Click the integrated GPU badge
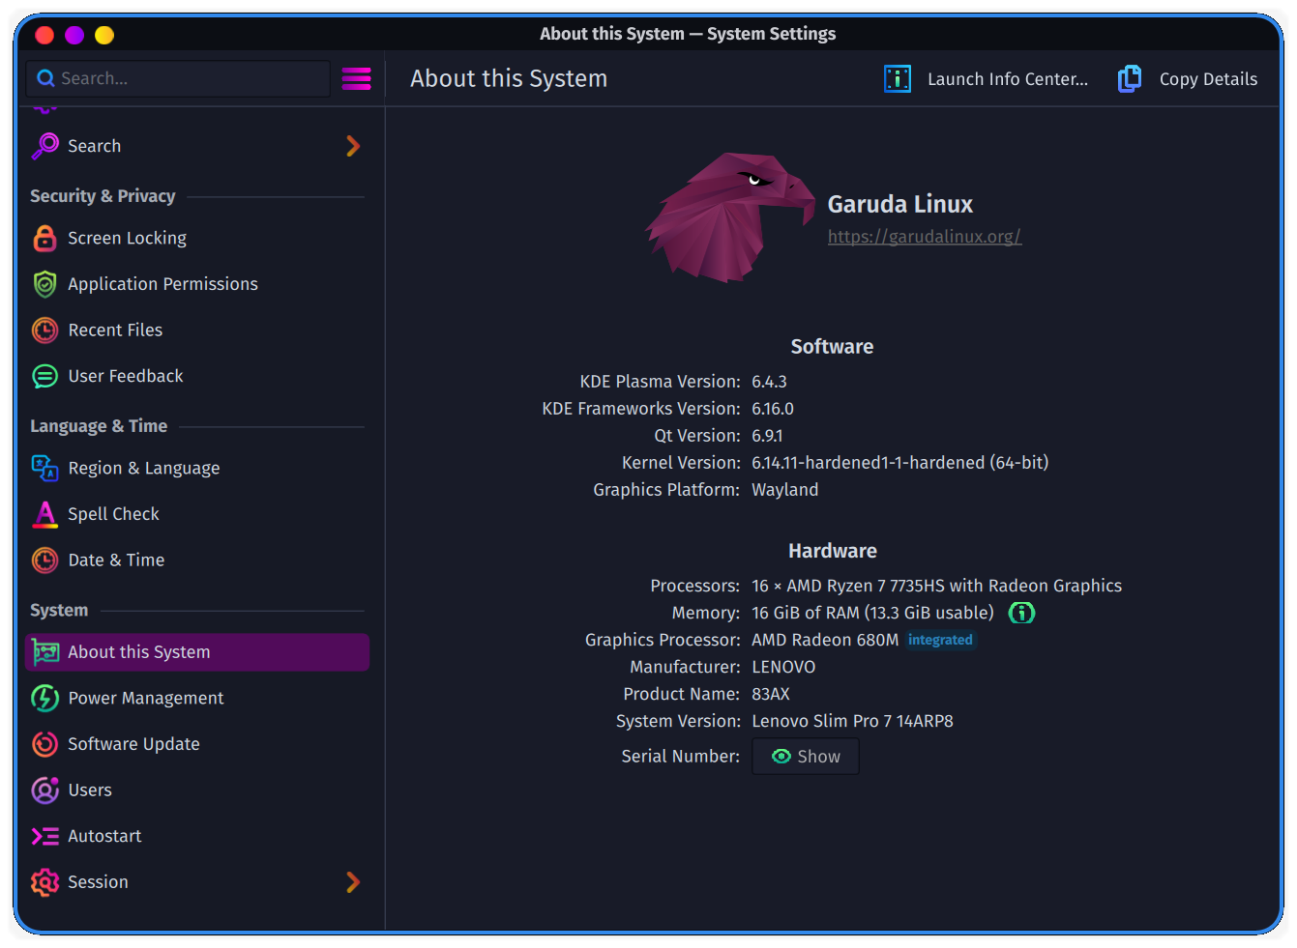 940,640
